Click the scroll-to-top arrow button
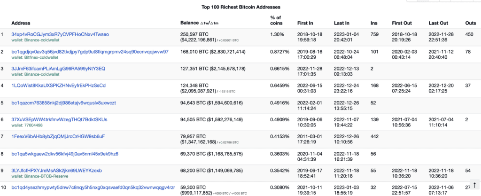 [x=474, y=185]
